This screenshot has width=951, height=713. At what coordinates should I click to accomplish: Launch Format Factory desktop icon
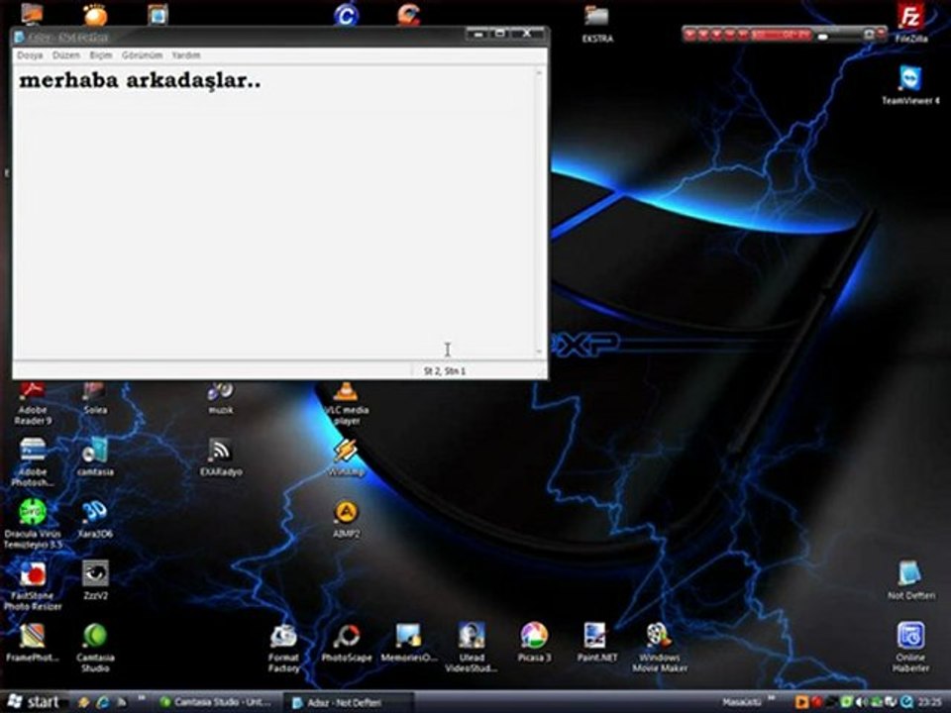283,648
